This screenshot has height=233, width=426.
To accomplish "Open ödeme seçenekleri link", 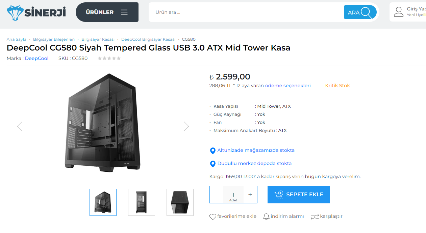I will [288, 86].
